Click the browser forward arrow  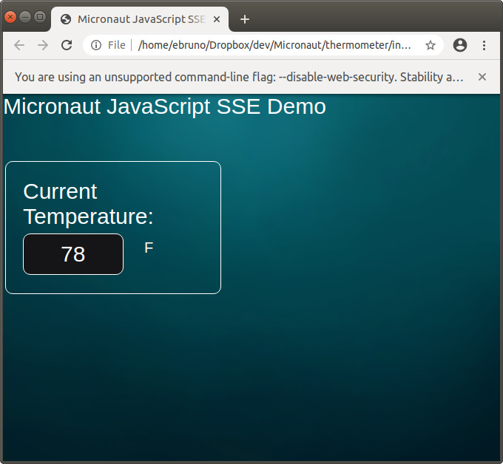[43, 45]
